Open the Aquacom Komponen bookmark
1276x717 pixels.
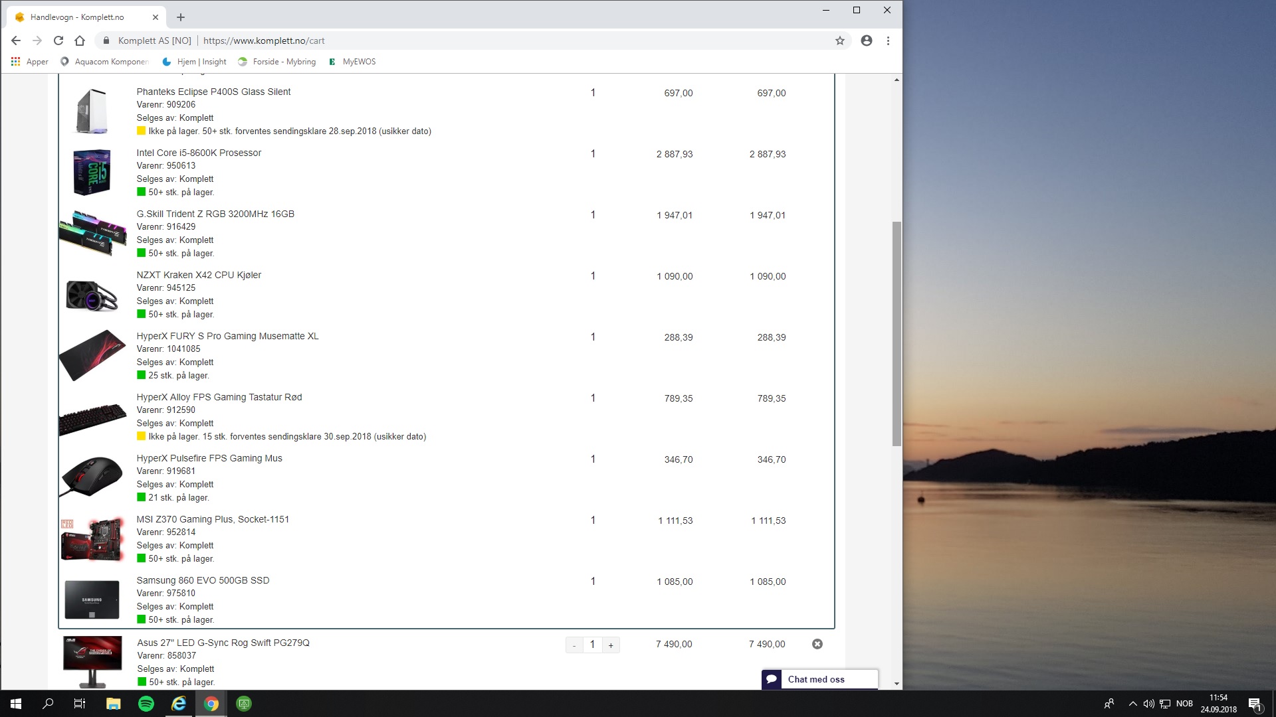104,62
